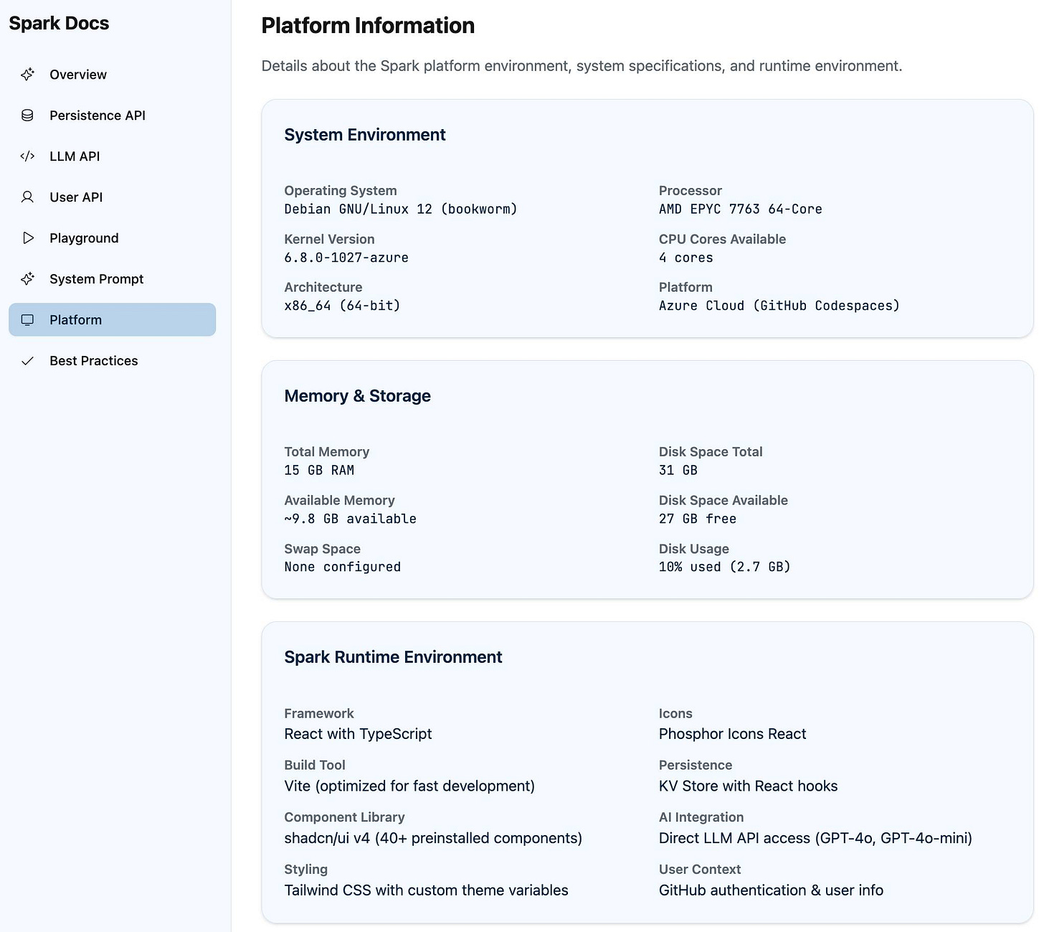The width and height of the screenshot is (1044, 932).
Task: Select the sparkle icon for System Prompt
Action: pos(27,279)
